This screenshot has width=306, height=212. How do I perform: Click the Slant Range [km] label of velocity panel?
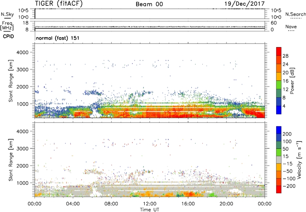click(11, 160)
